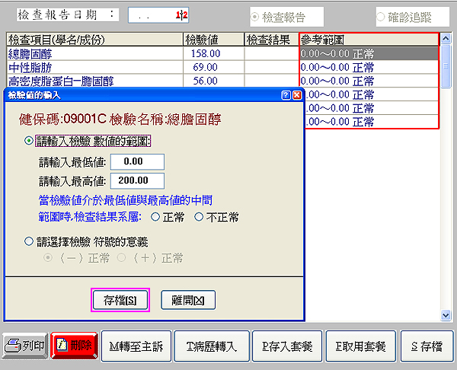Click the red 刪除 delete button
457x370 pixels.
74,346
